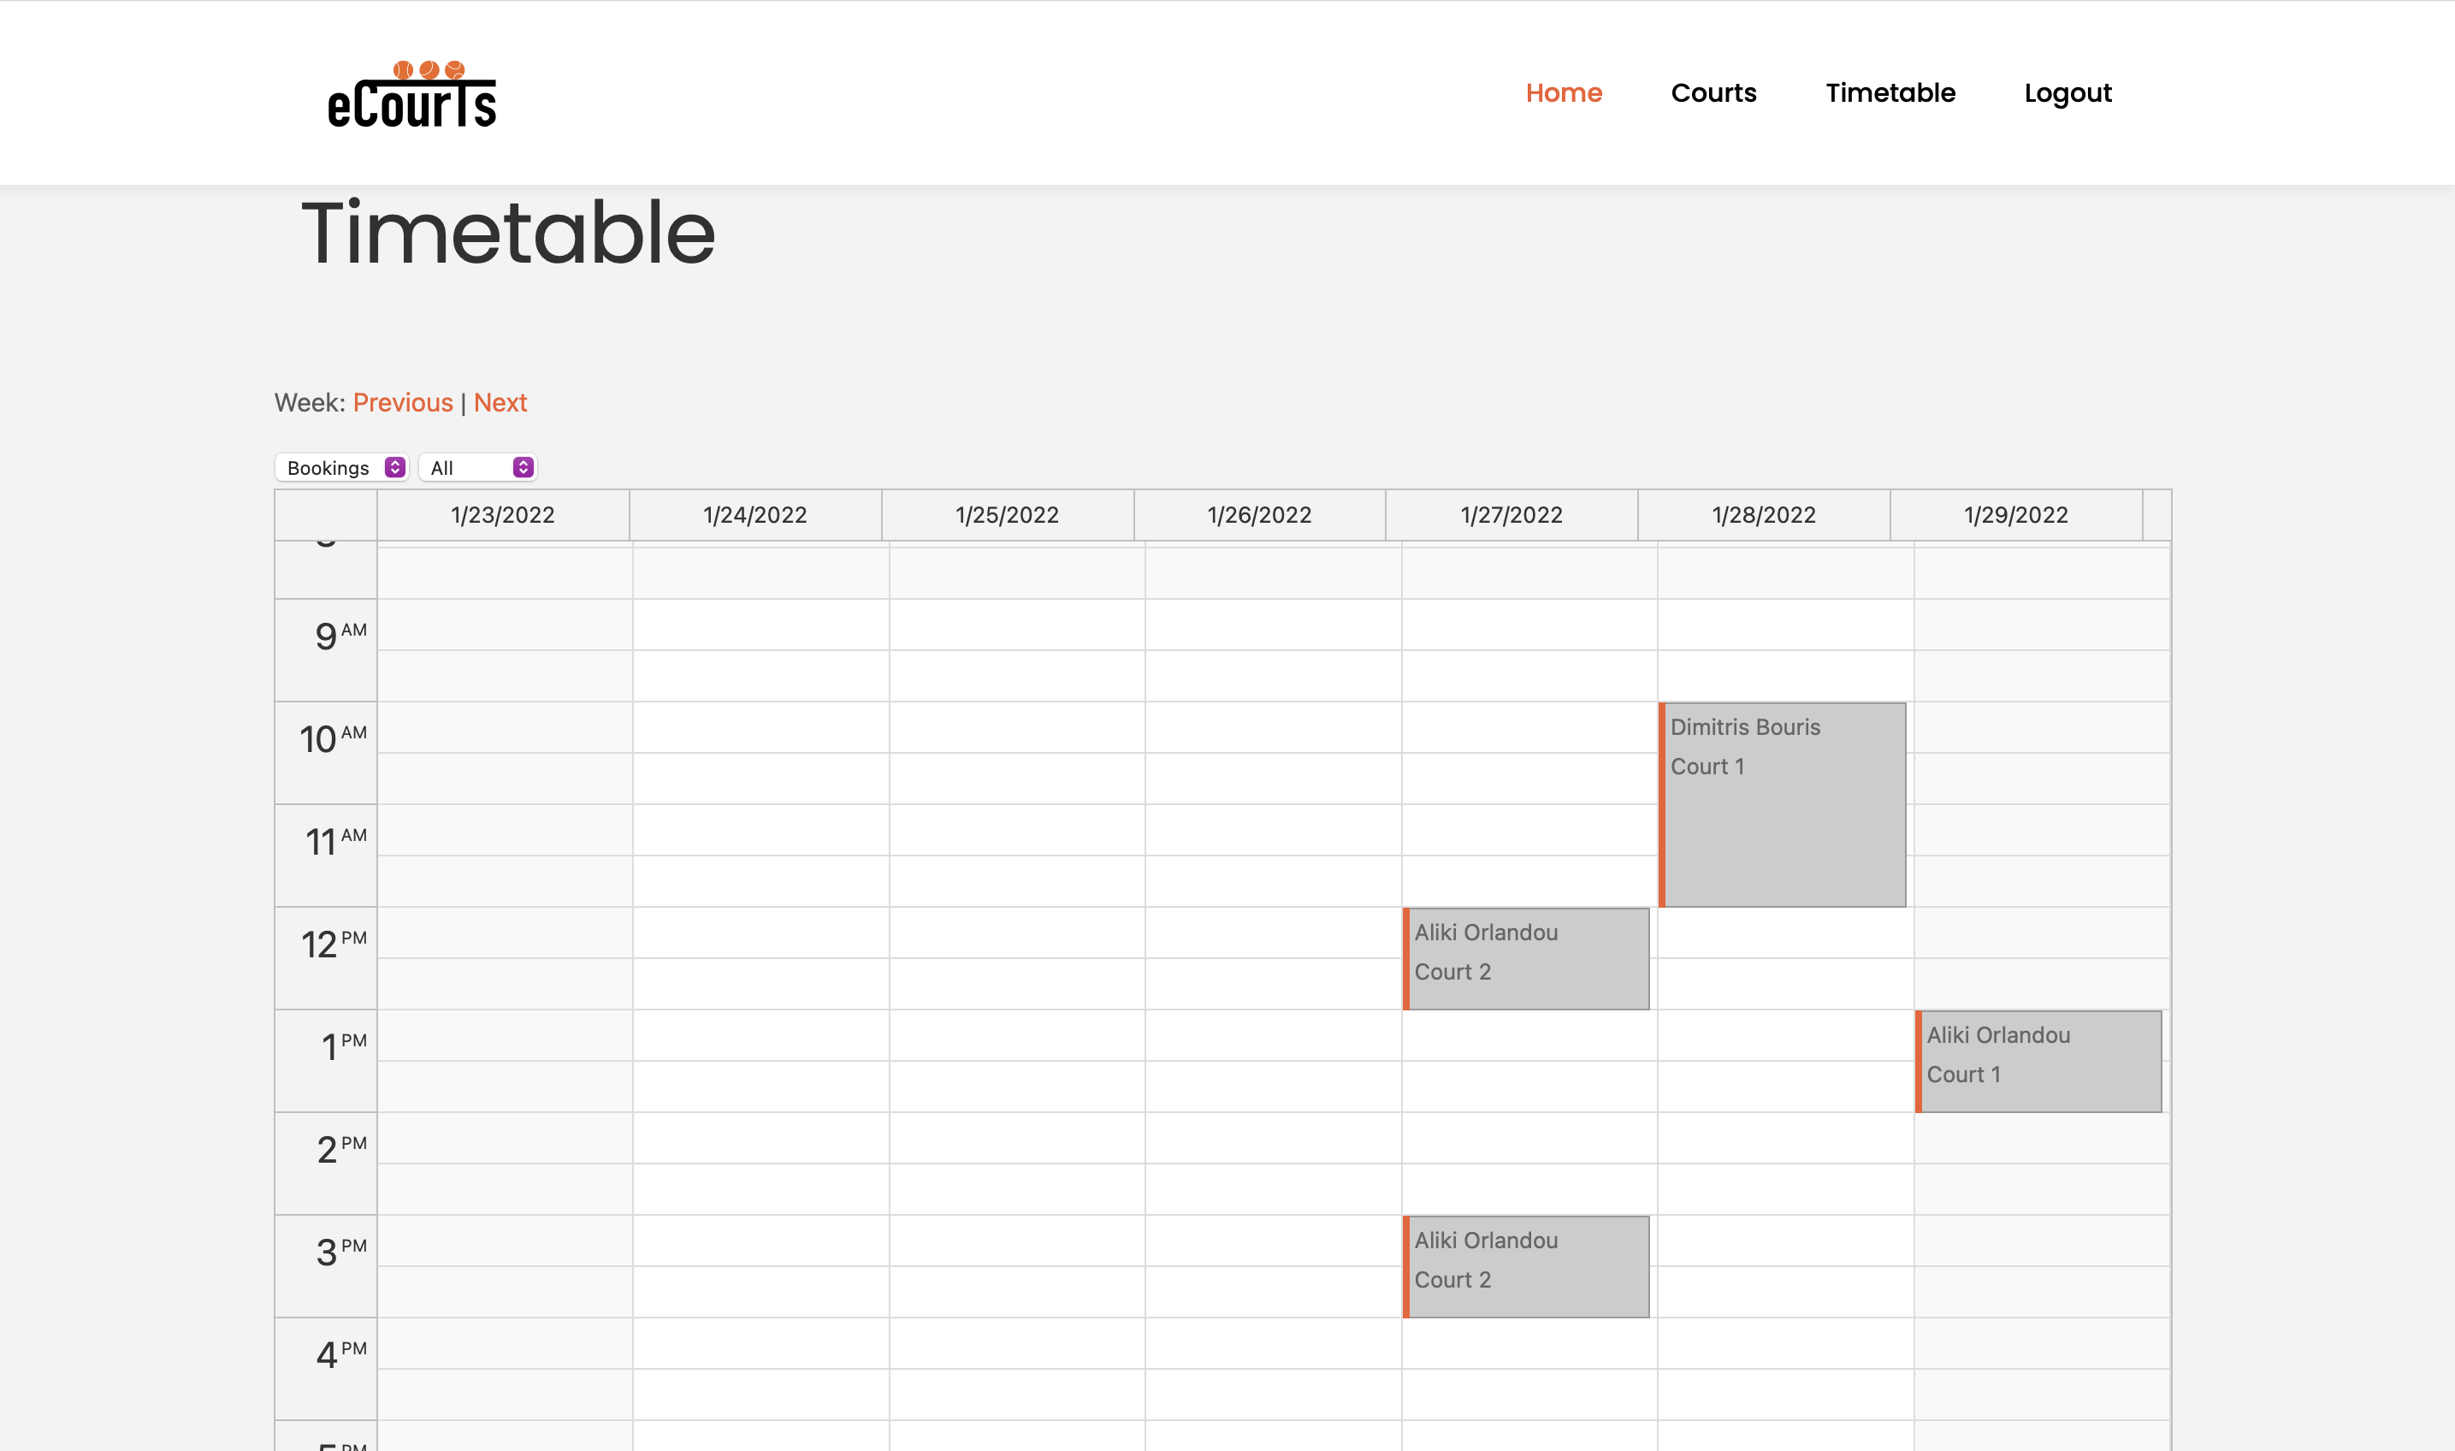The height and width of the screenshot is (1451, 2455).
Task: Open Aliki Orlandou 12 PM Court 2 booking
Action: pyautogui.click(x=1525, y=958)
